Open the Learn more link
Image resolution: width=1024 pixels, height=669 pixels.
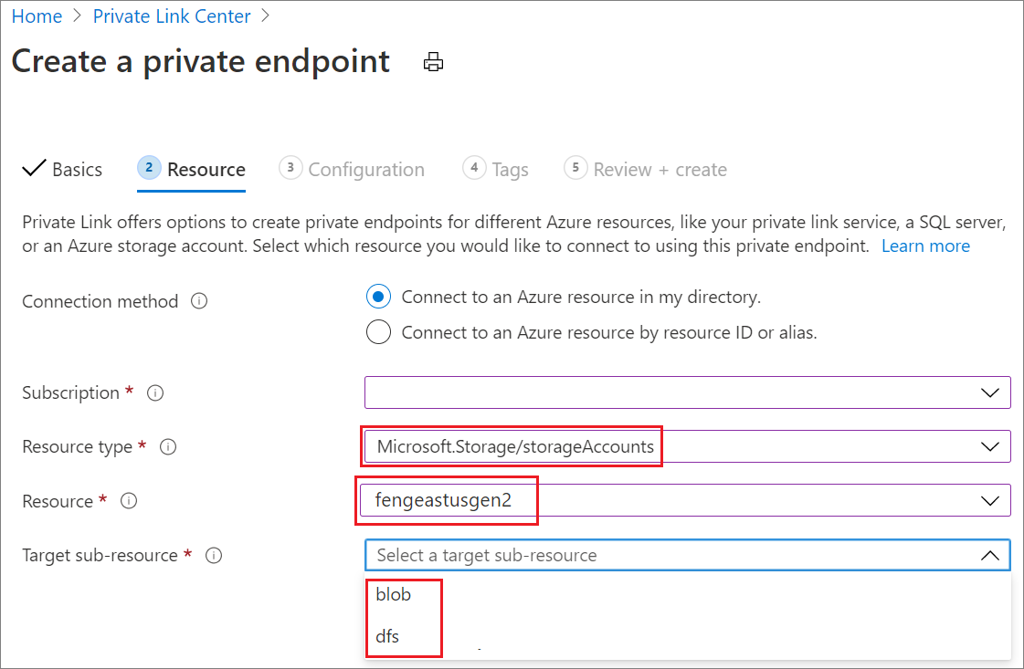925,246
